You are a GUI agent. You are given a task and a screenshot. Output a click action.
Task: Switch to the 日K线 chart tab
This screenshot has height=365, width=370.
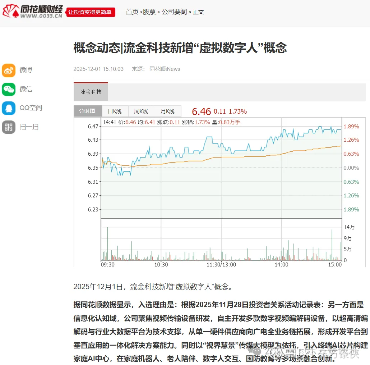(115, 111)
